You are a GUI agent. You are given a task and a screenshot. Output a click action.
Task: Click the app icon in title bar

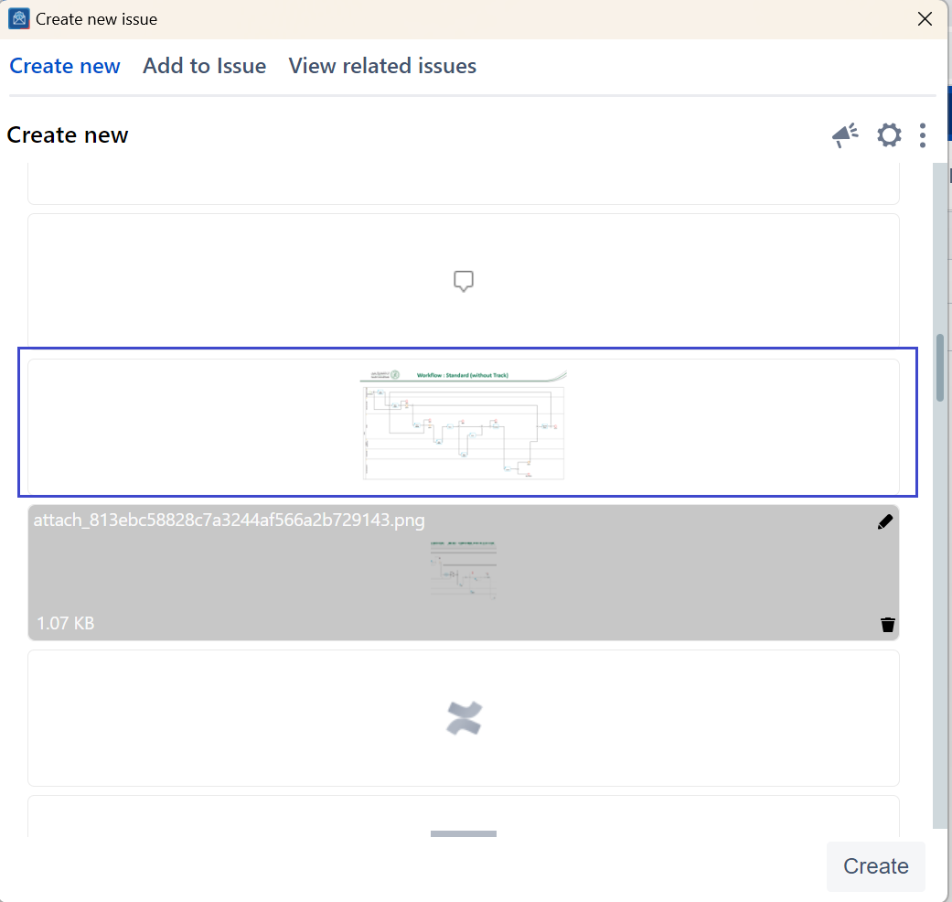click(18, 19)
